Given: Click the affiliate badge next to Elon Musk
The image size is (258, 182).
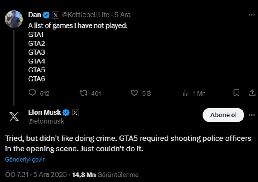Looking at the screenshot, I should coord(75,112).
